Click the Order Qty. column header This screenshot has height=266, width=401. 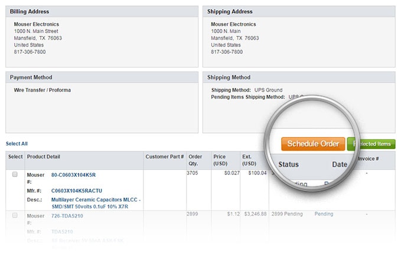click(195, 160)
